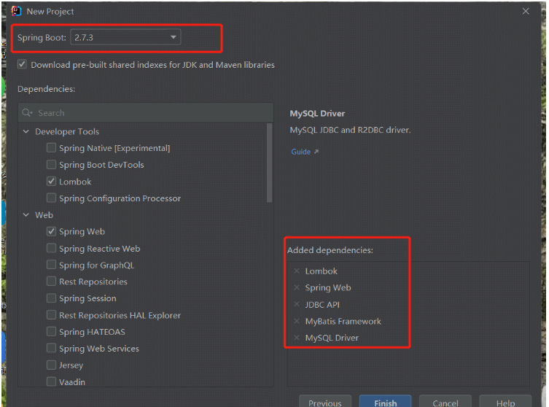The image size is (549, 407).
Task: Check Spring for GraphQL
Action: (51, 265)
